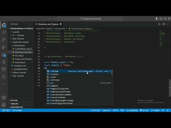Collapse the PROGRAMMING TUTORIALS root folder

pos(21,28)
